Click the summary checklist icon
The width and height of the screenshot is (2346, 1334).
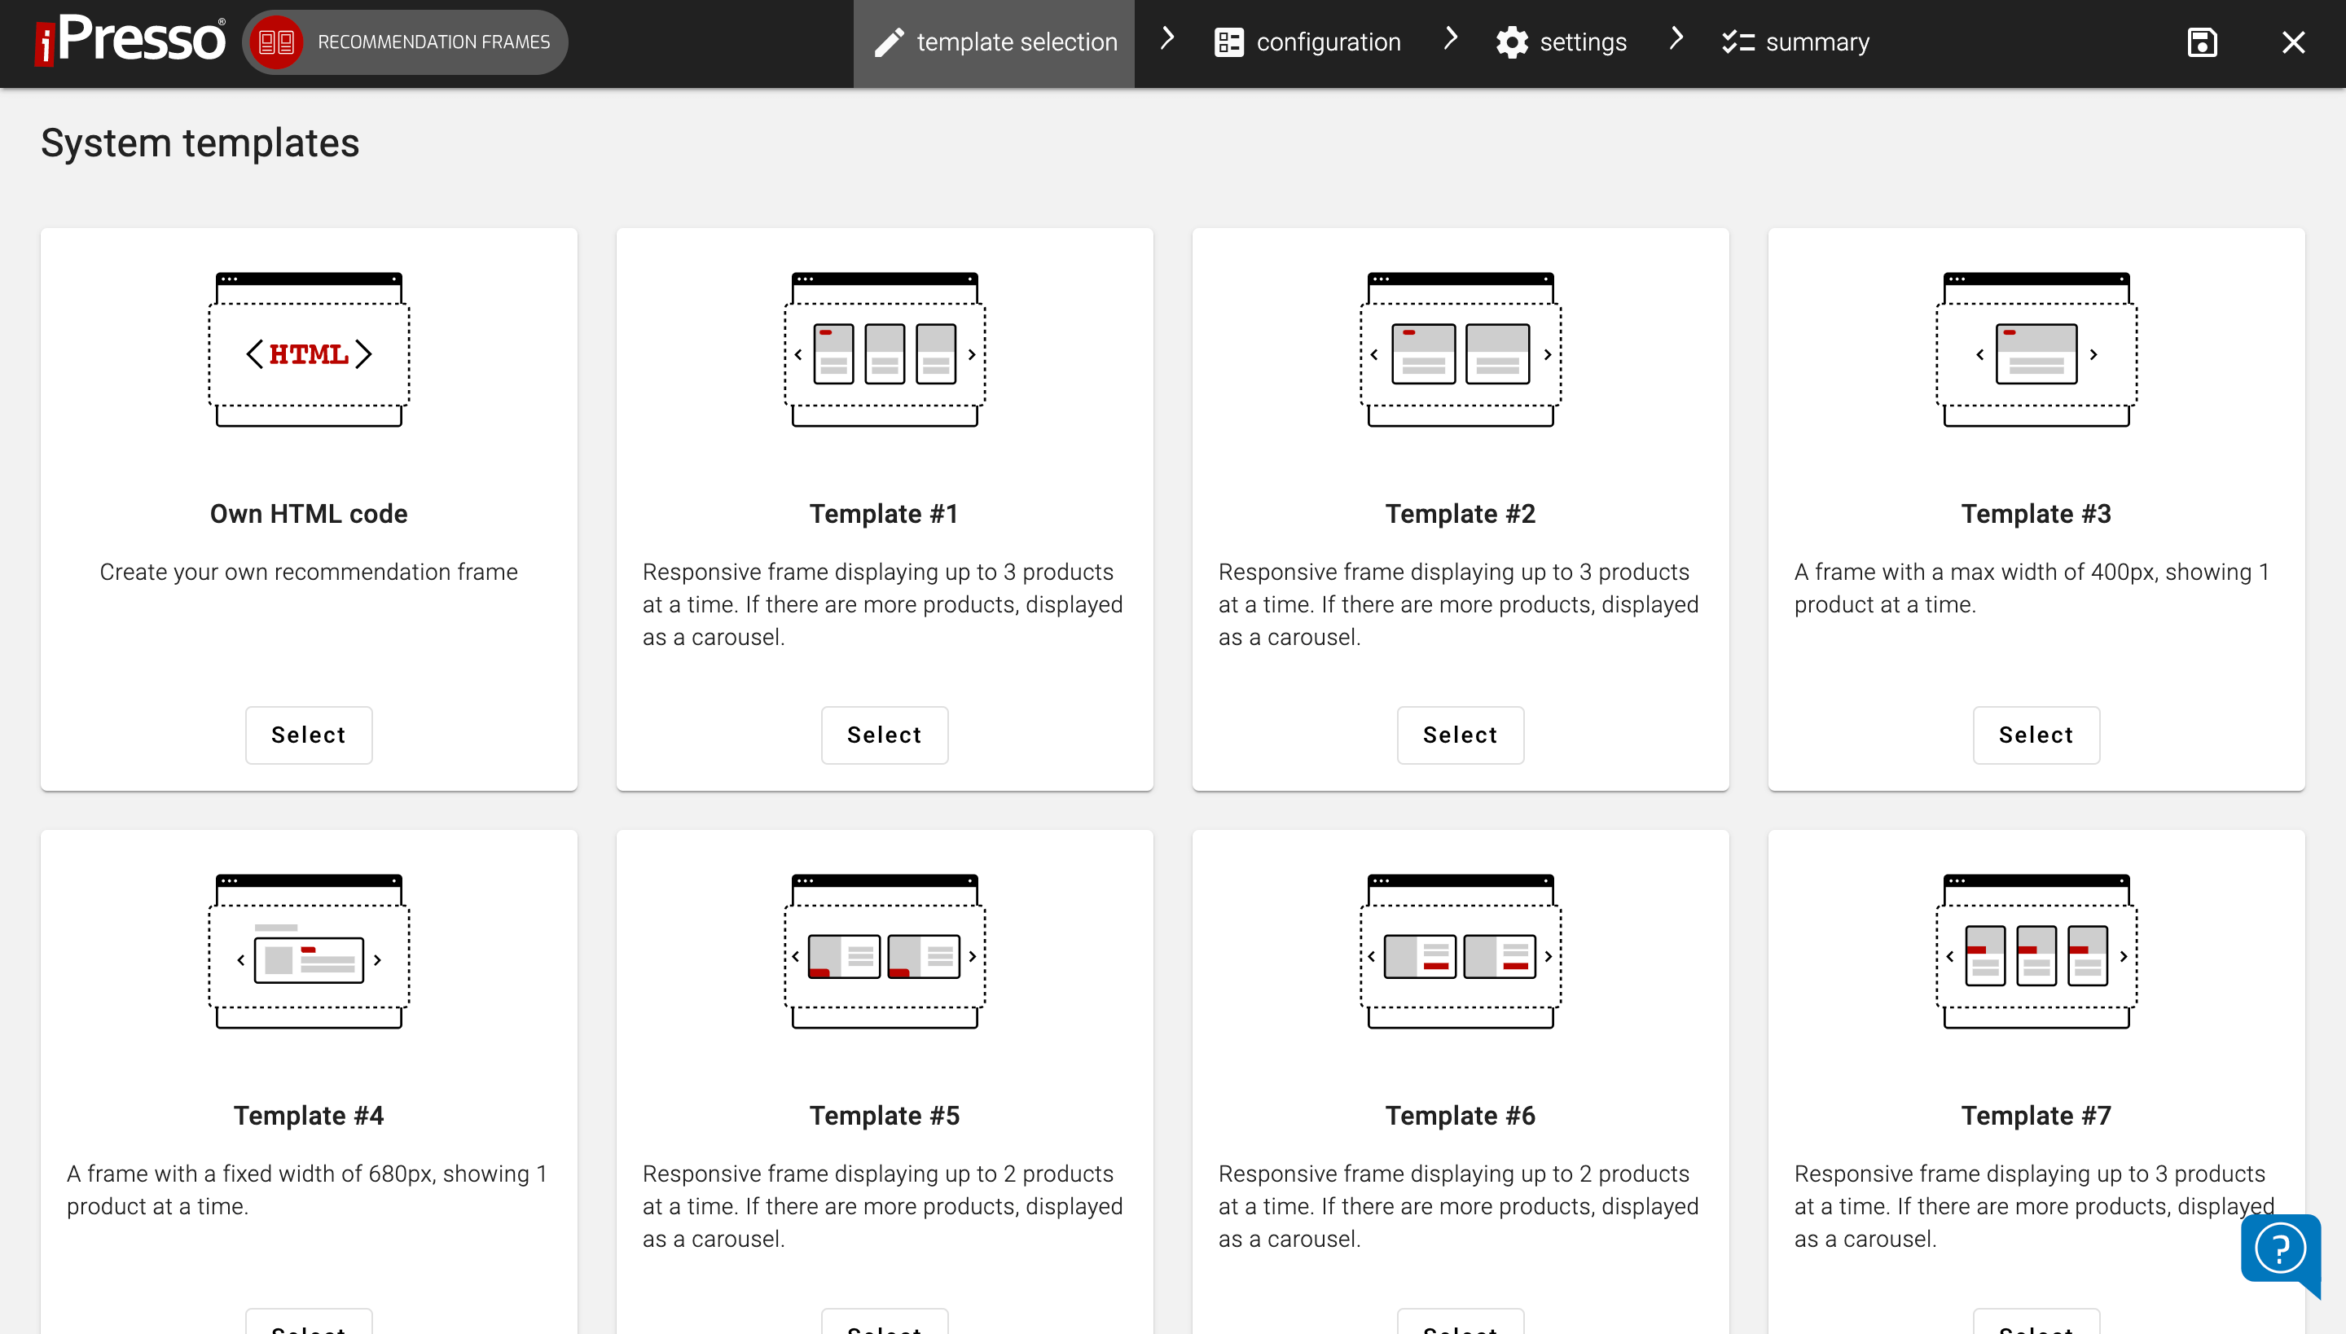(x=1740, y=42)
